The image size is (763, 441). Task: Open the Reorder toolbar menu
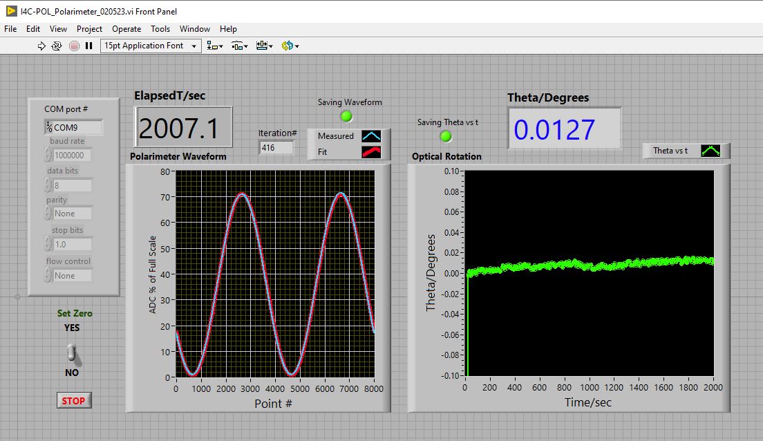[290, 46]
